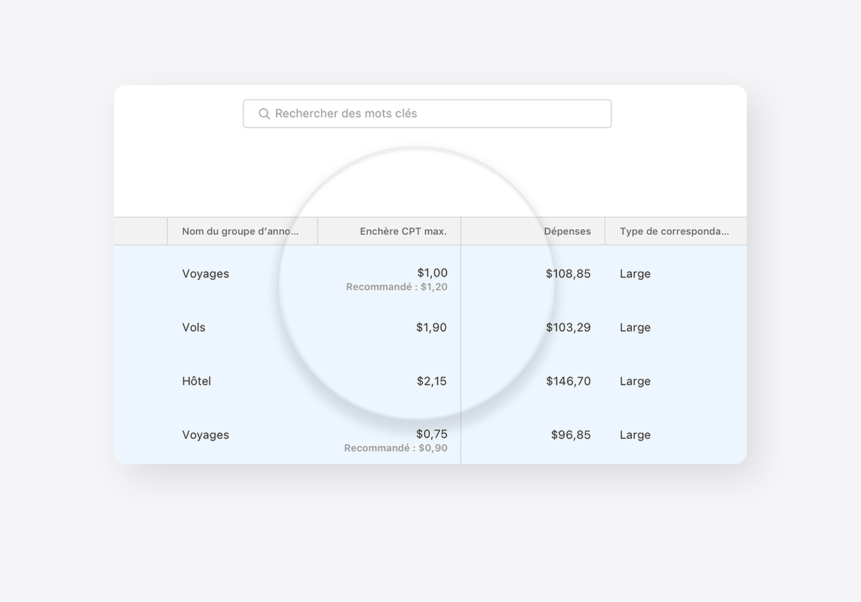Click the magnifying glass search icon
Screen dimensions: 861x602
pyautogui.click(x=264, y=114)
